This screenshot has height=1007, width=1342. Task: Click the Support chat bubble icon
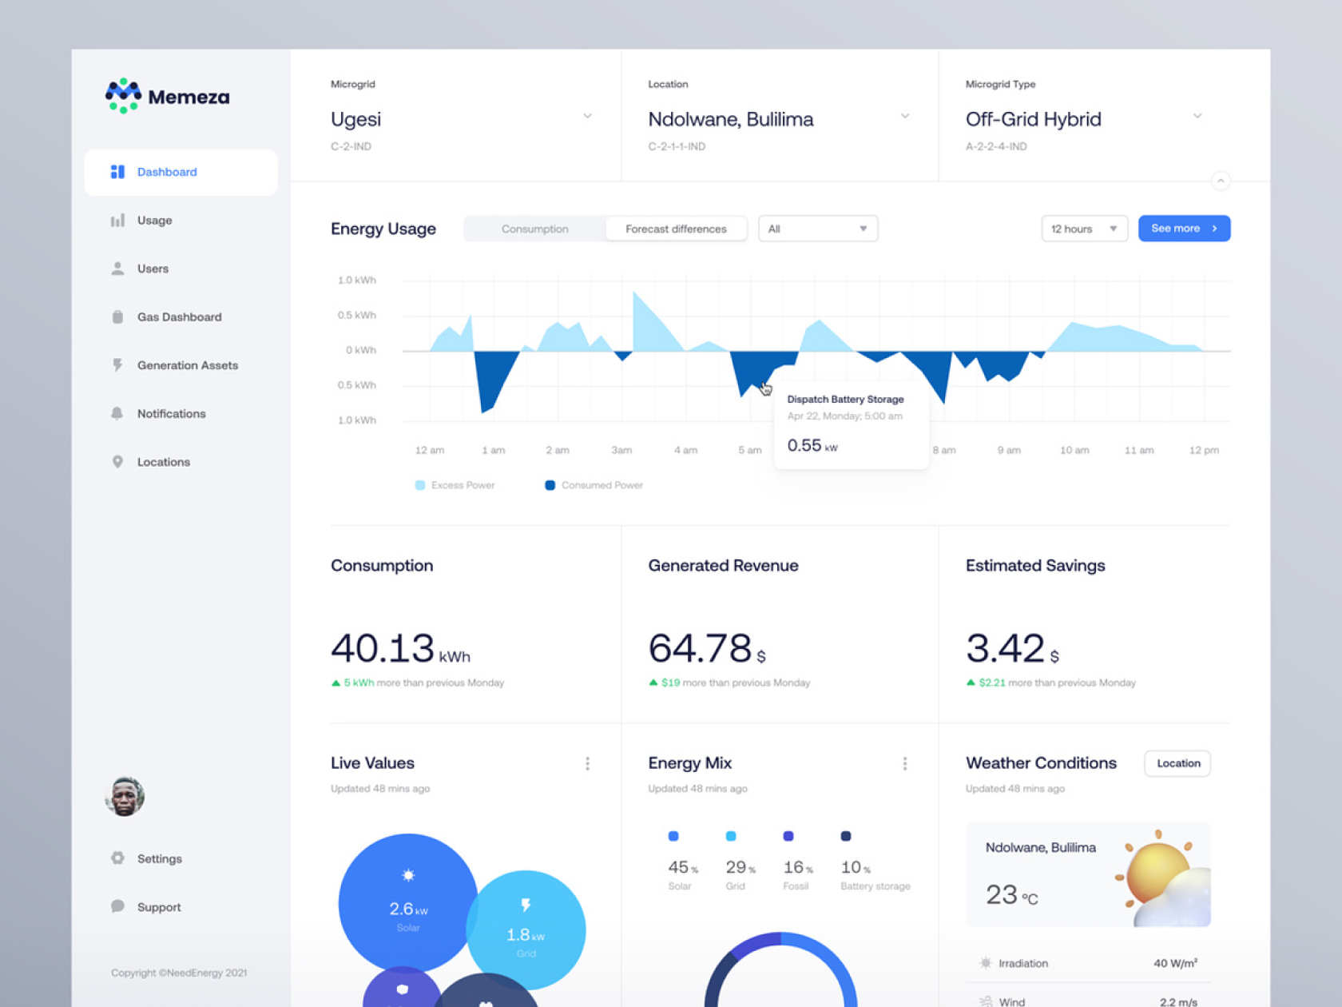117,906
